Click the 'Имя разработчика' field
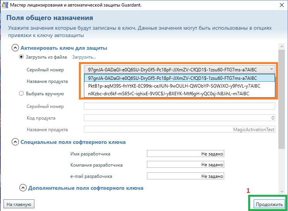Viewport: 288px width, 211px height. pyautogui.click(x=185, y=154)
